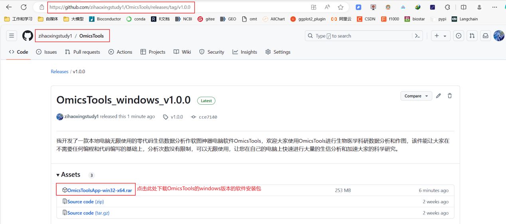This screenshot has width=506, height=224.
Task: Toggle the split screen icon
Action: [x=463, y=7]
